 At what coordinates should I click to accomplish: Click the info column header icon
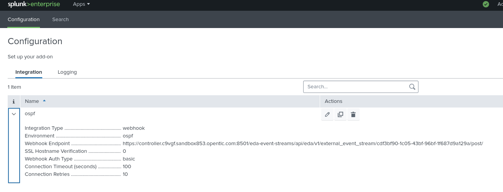click(14, 101)
